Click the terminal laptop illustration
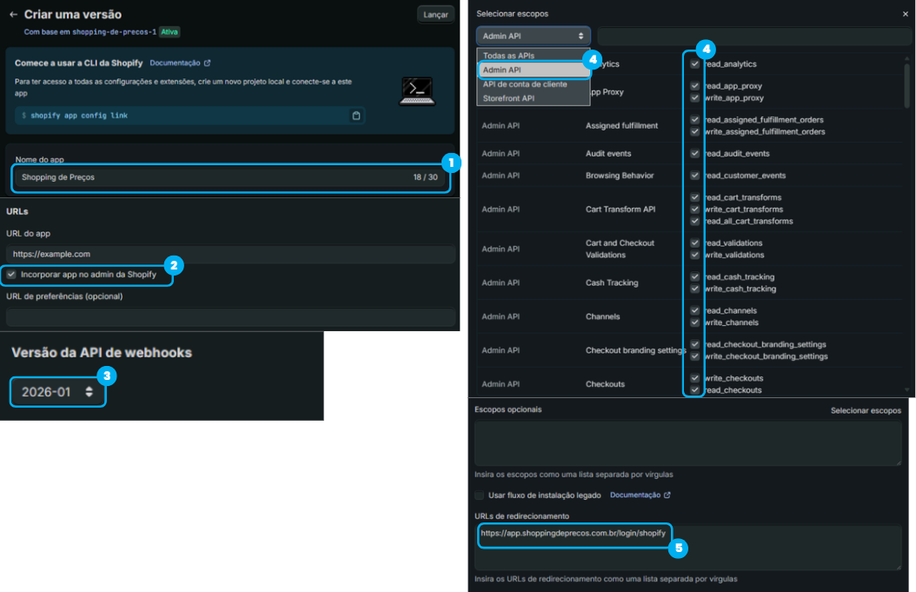The width and height of the screenshot is (916, 592). 417,92
